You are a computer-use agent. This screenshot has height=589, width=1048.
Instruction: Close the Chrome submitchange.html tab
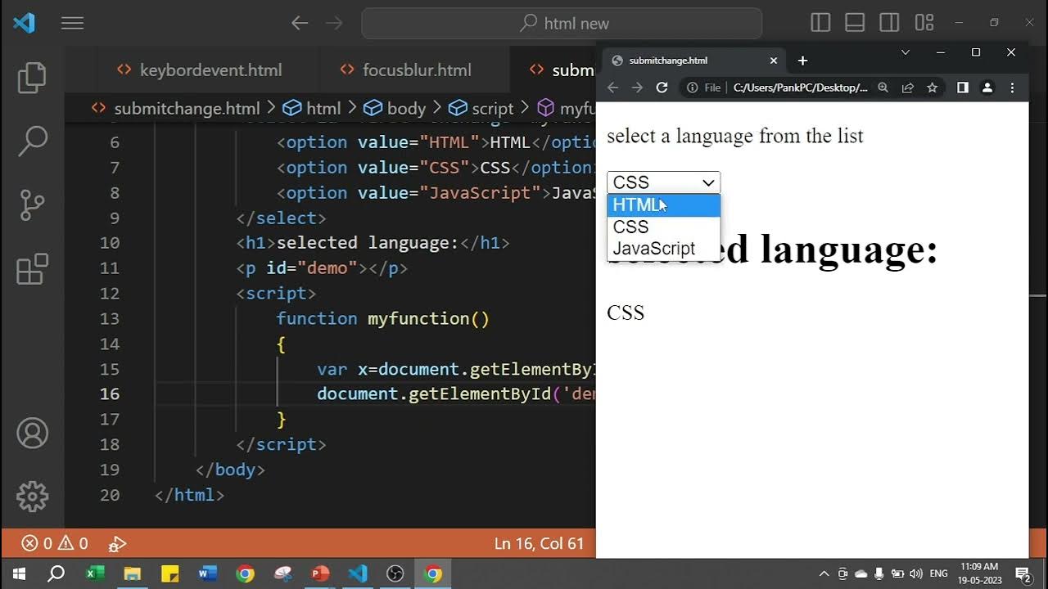[x=773, y=61]
